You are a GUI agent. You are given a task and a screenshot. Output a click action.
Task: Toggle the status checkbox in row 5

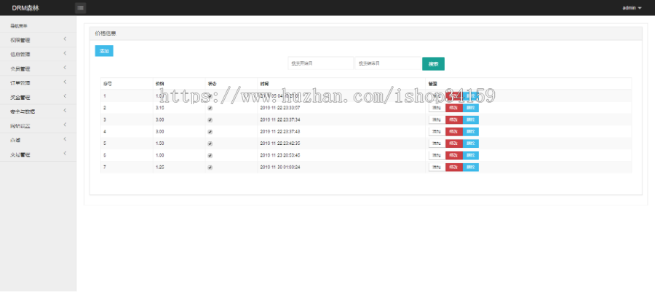(210, 144)
